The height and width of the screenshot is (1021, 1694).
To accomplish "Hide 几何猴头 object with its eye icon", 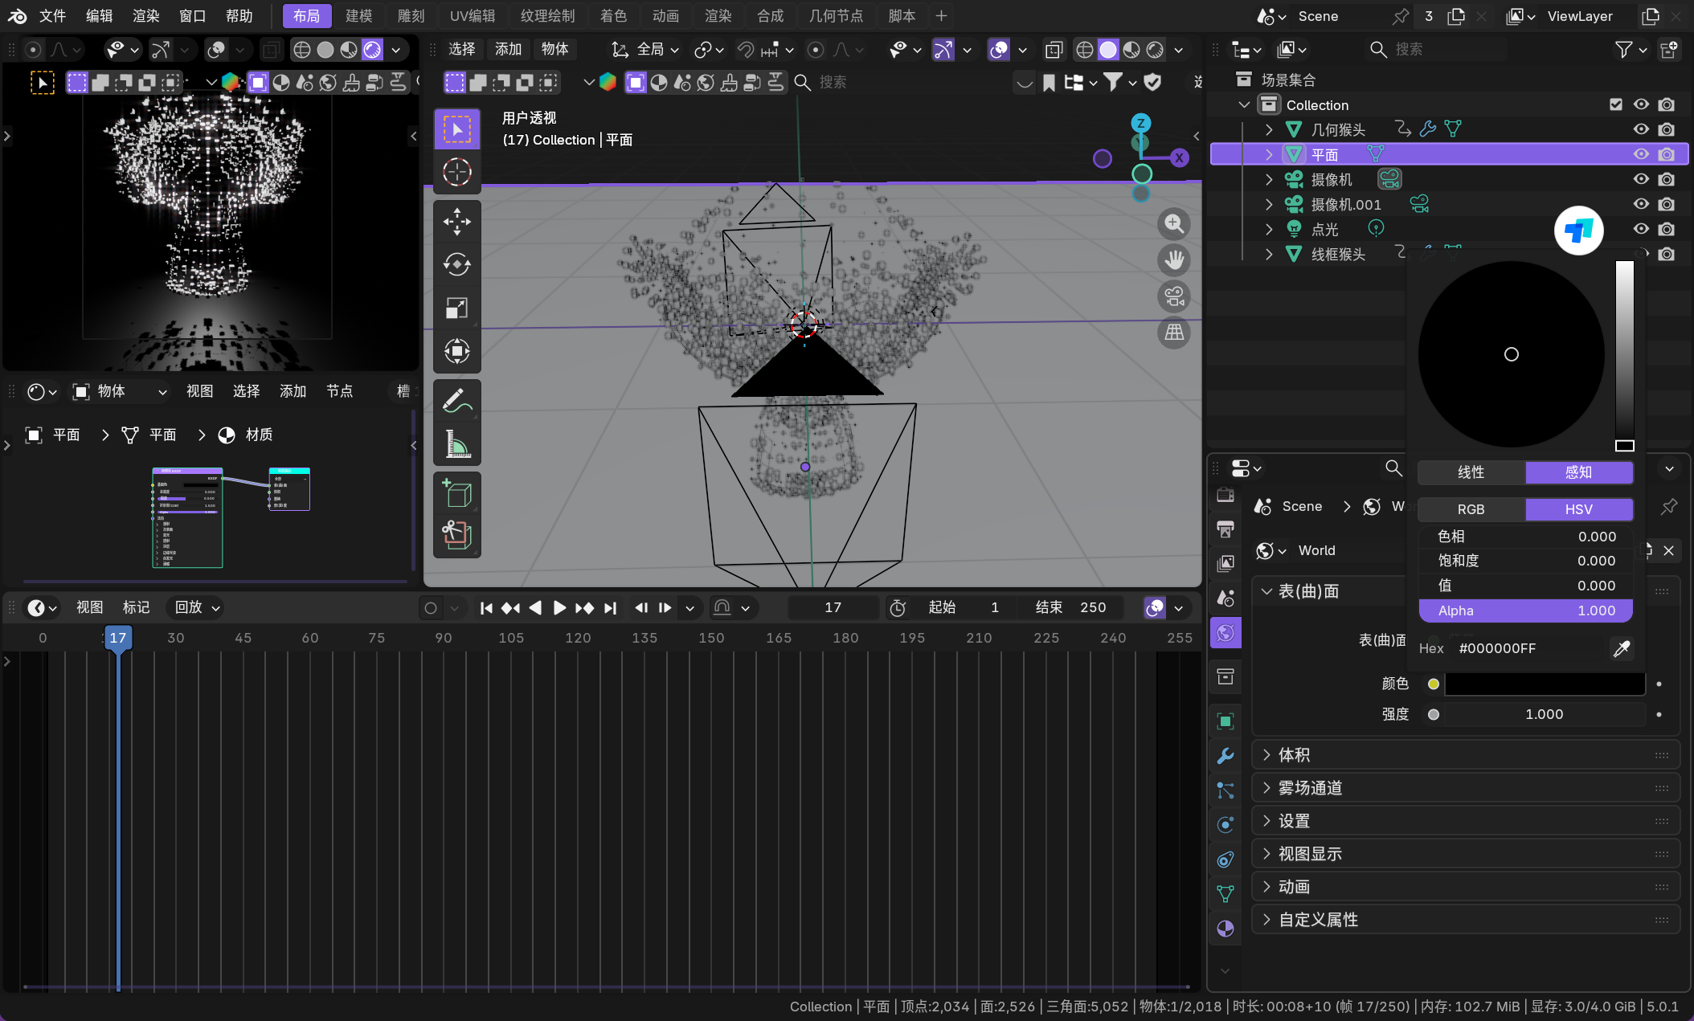I will [x=1641, y=129].
